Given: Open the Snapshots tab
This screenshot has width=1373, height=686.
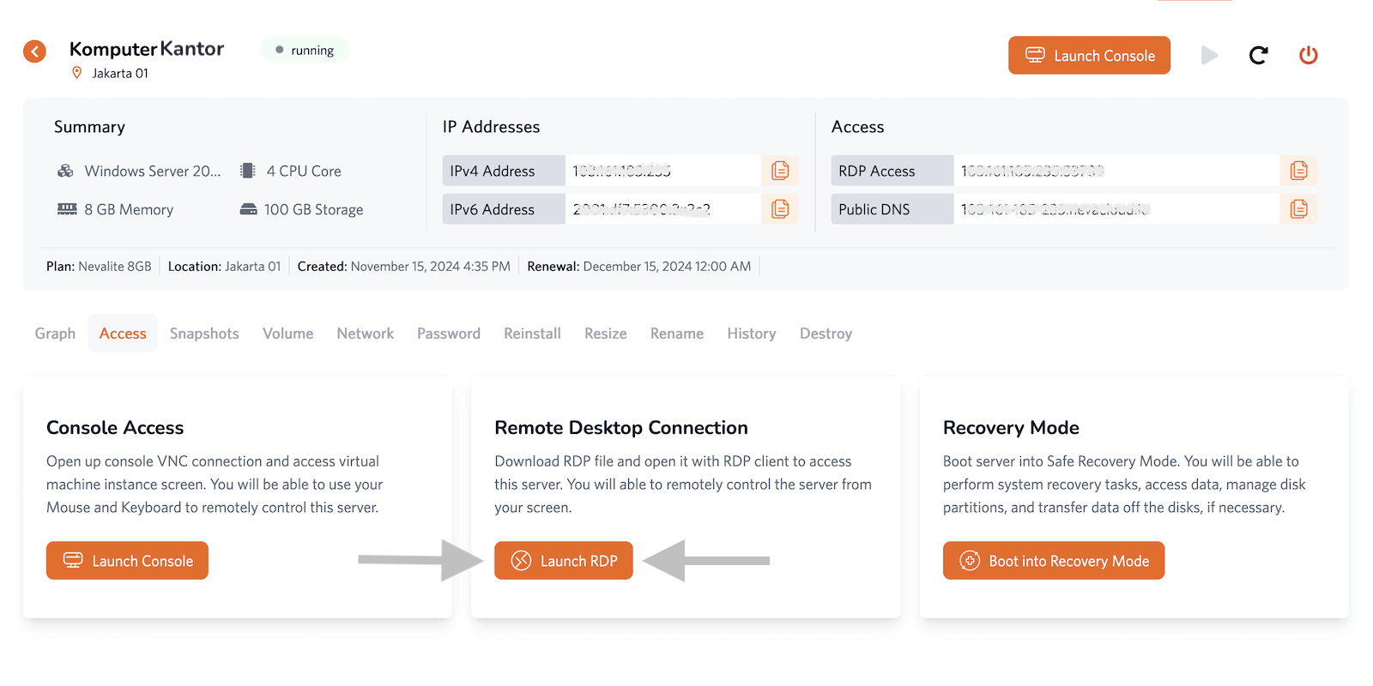Looking at the screenshot, I should pos(204,334).
